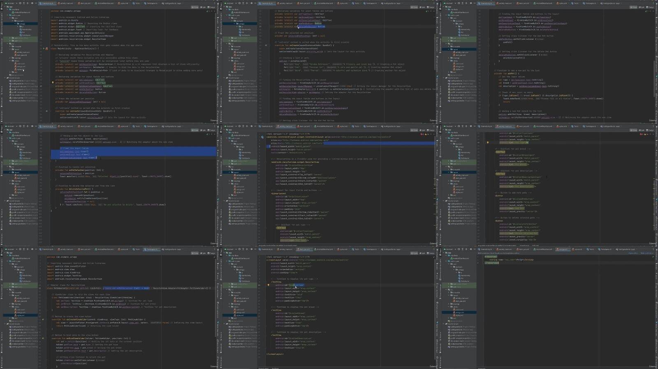Viewport: 658px width, 369px height.
Task: Click override gutter icon beside onCreateViewHolder in PetAdapter screenshot
Action: pos(43,319)
